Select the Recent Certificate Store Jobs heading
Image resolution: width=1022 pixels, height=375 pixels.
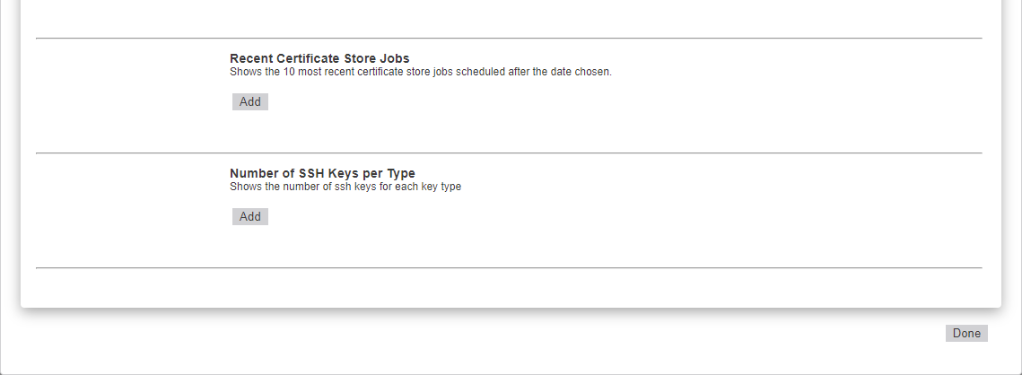pos(319,59)
